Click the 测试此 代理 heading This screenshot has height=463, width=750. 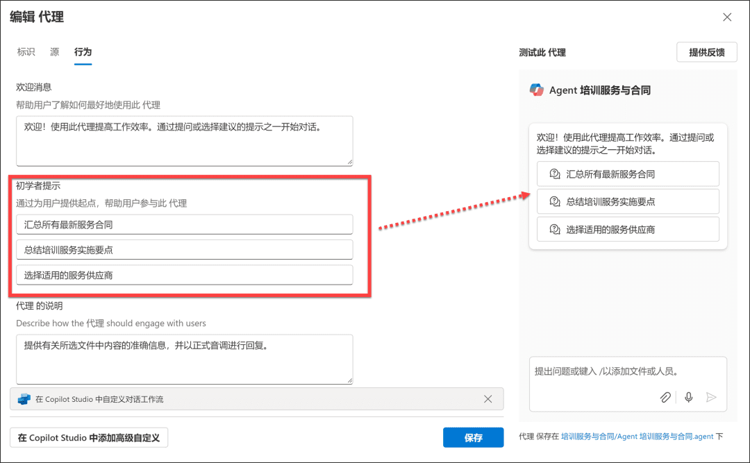(x=542, y=53)
